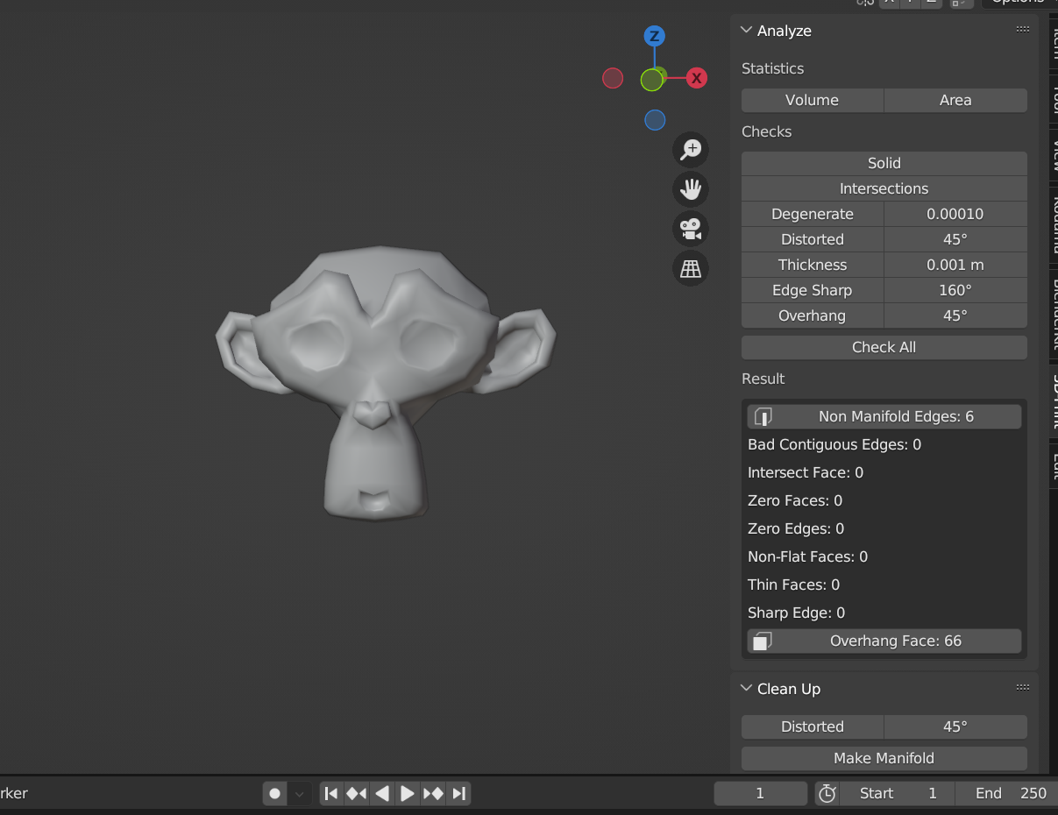Edit Overhang angle 45° field
This screenshot has height=815, width=1058.
(x=955, y=315)
